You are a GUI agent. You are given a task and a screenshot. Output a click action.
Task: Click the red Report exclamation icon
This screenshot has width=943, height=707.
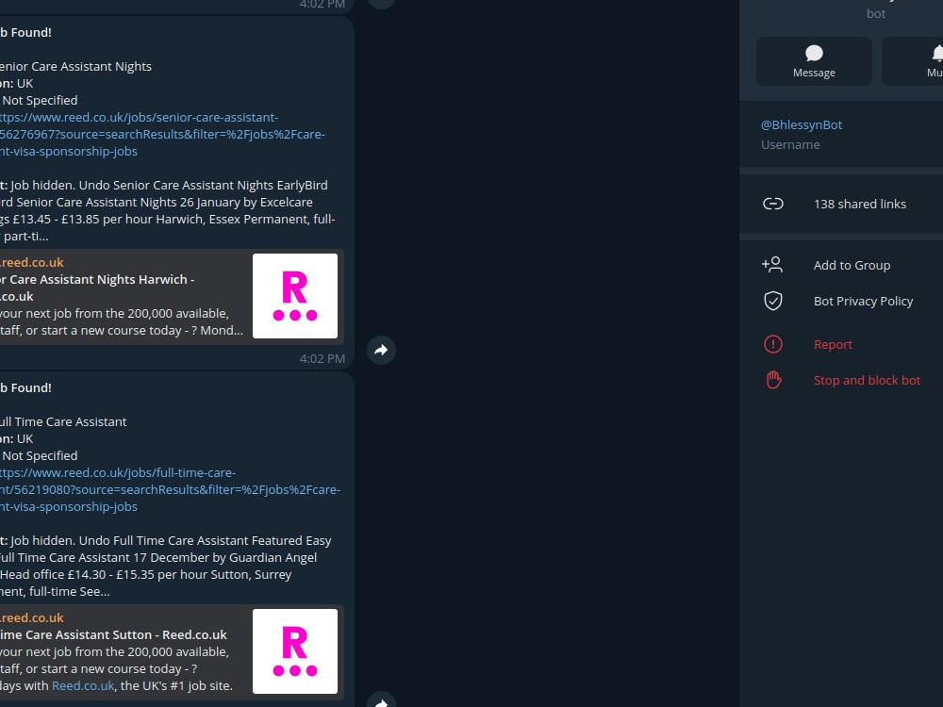(x=773, y=344)
